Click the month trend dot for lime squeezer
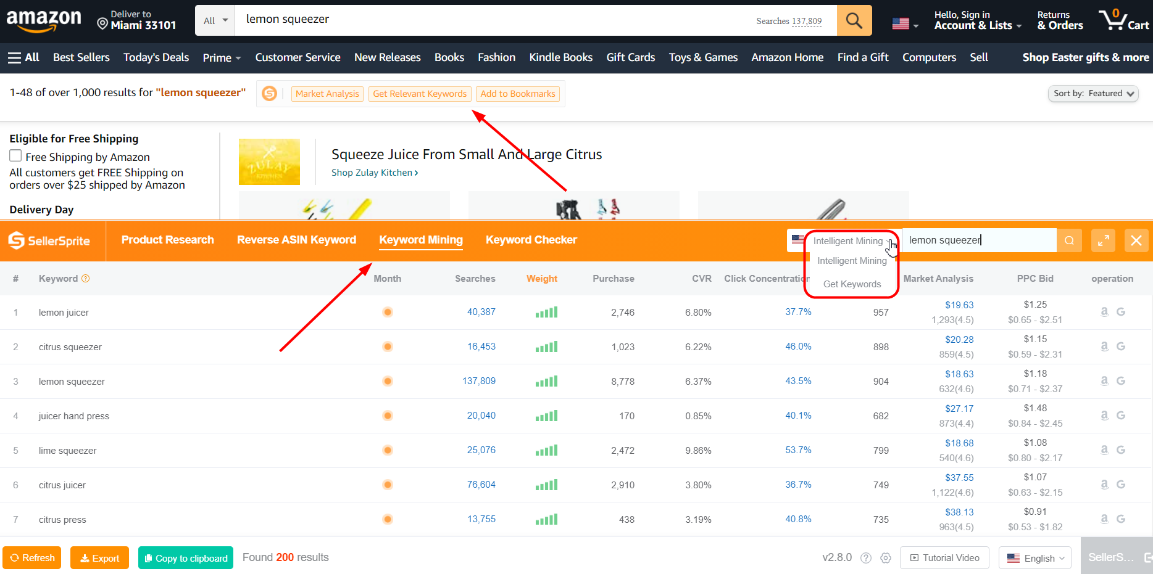The image size is (1153, 574). point(388,450)
